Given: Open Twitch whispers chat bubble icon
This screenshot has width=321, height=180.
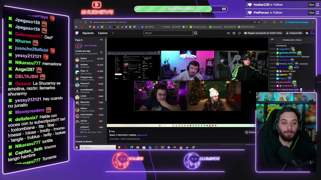Looking at the screenshot, I should coord(239,33).
